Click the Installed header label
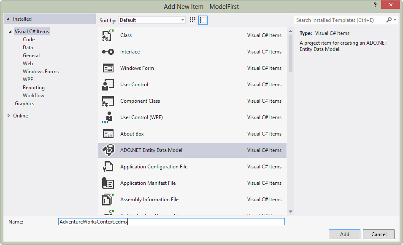403x245 pixels. (22, 19)
